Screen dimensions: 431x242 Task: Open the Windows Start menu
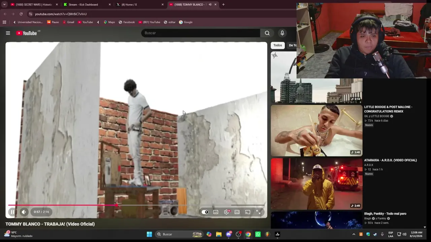[x=150, y=234]
